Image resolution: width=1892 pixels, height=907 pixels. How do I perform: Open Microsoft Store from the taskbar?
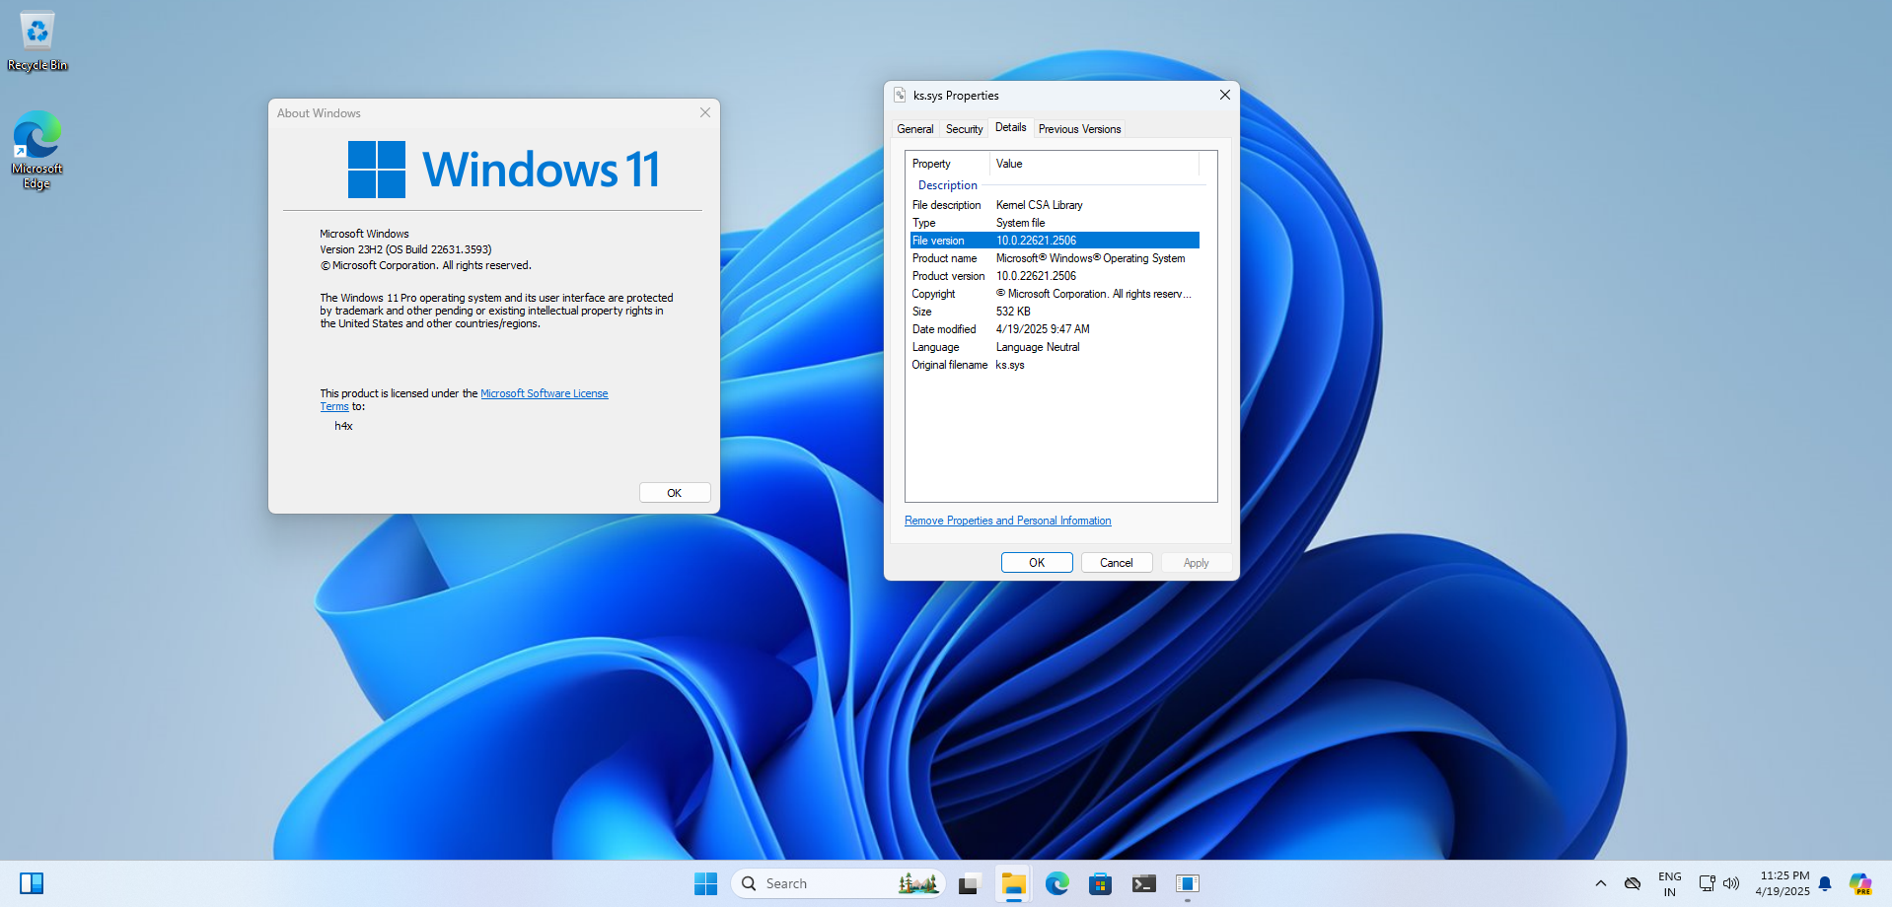(1100, 884)
